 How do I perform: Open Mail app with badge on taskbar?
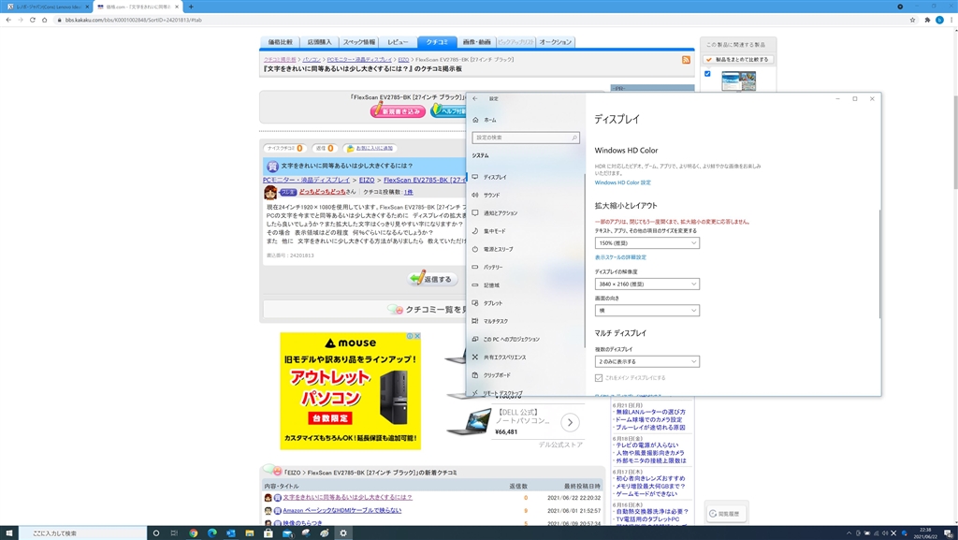tap(287, 533)
